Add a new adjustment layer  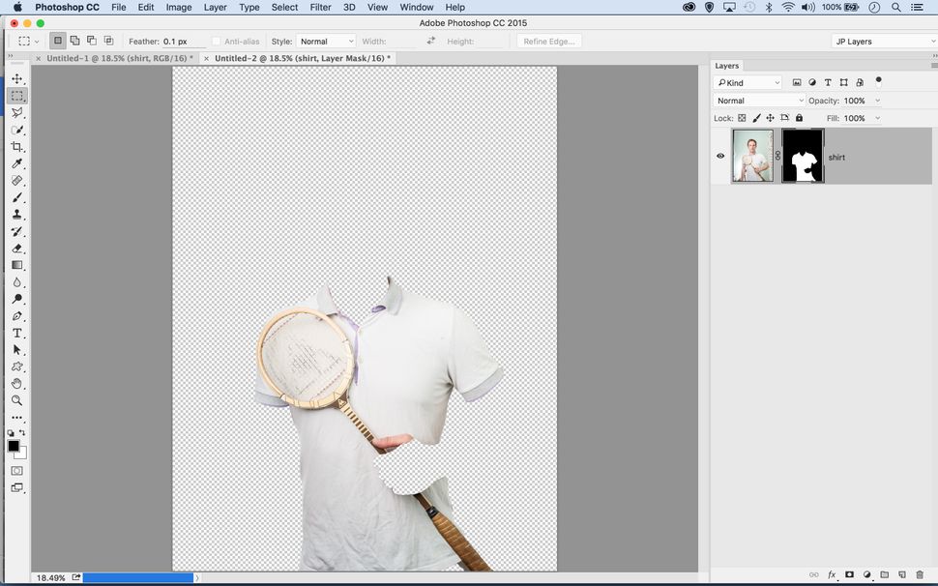(867, 574)
